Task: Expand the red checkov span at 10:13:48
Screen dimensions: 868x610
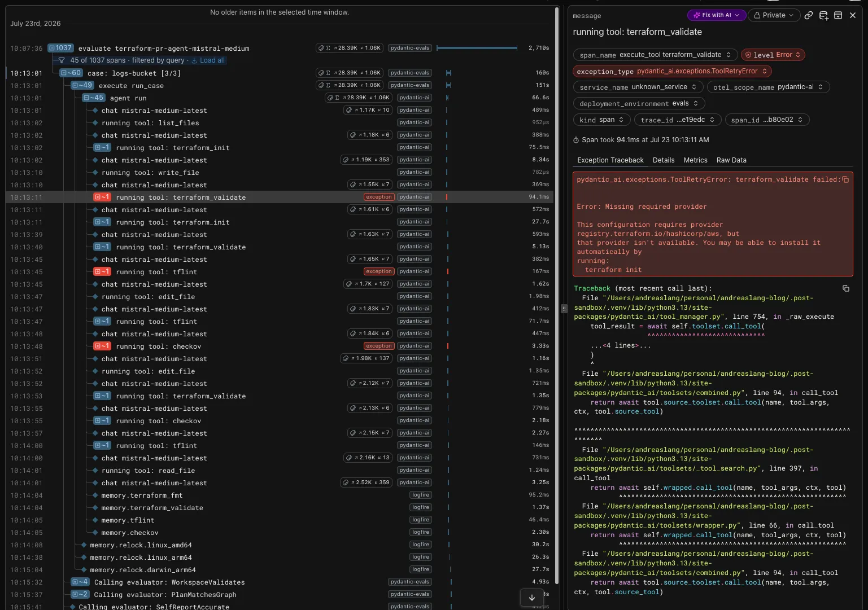Action: point(102,346)
